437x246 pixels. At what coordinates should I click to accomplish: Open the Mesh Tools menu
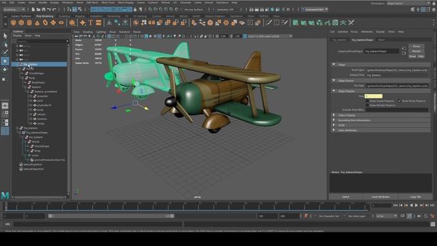tap(108, 3)
